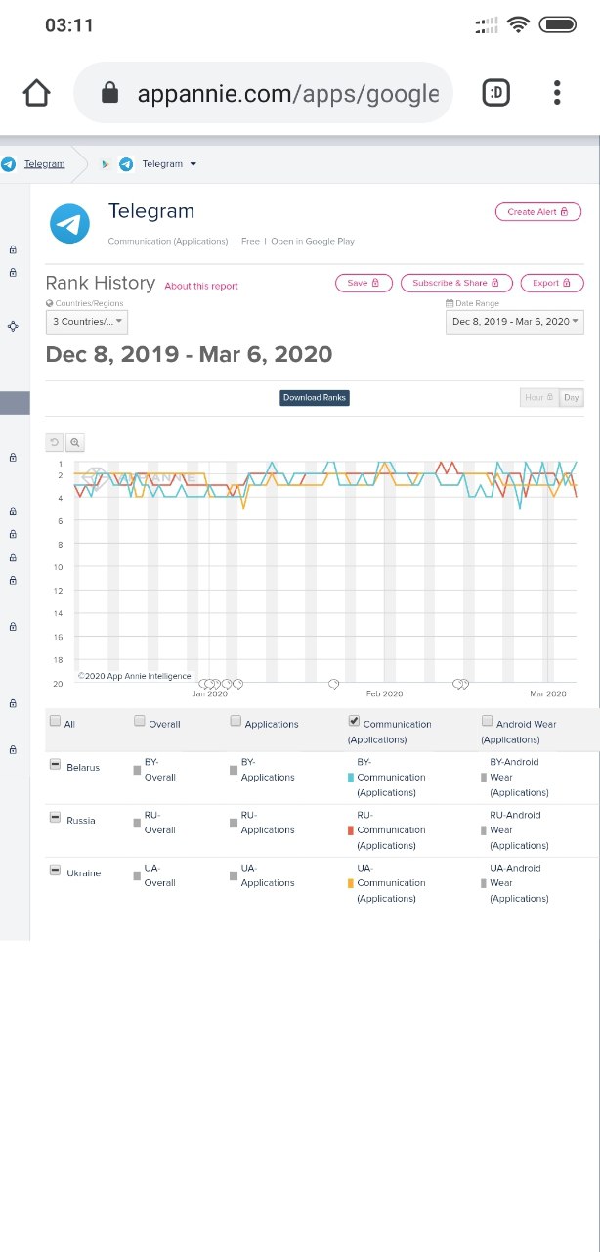Viewport: 600px width, 1252px height.
Task: Click the battery status bar icon
Action: (x=558, y=24)
